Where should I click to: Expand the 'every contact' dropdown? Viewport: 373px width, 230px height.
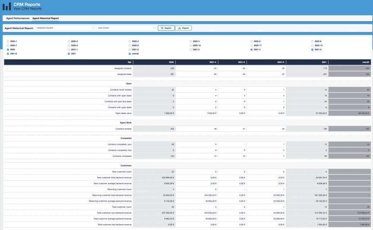(126, 28)
